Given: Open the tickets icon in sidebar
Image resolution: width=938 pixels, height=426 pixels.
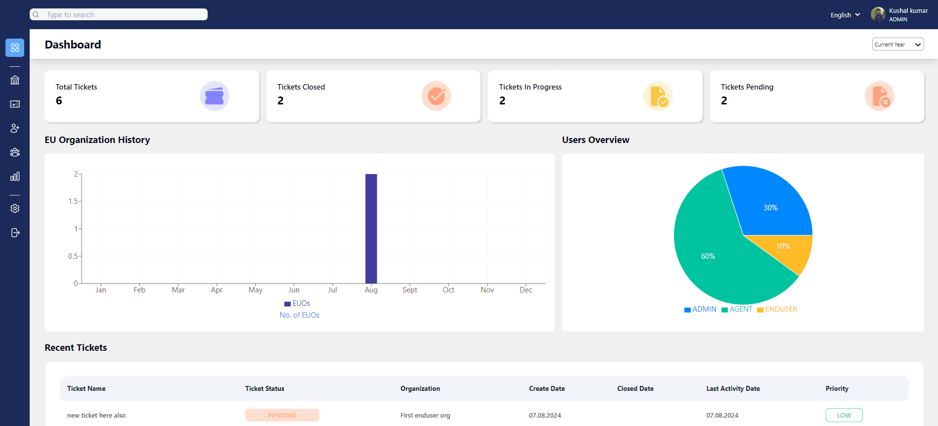Looking at the screenshot, I should click(x=15, y=104).
